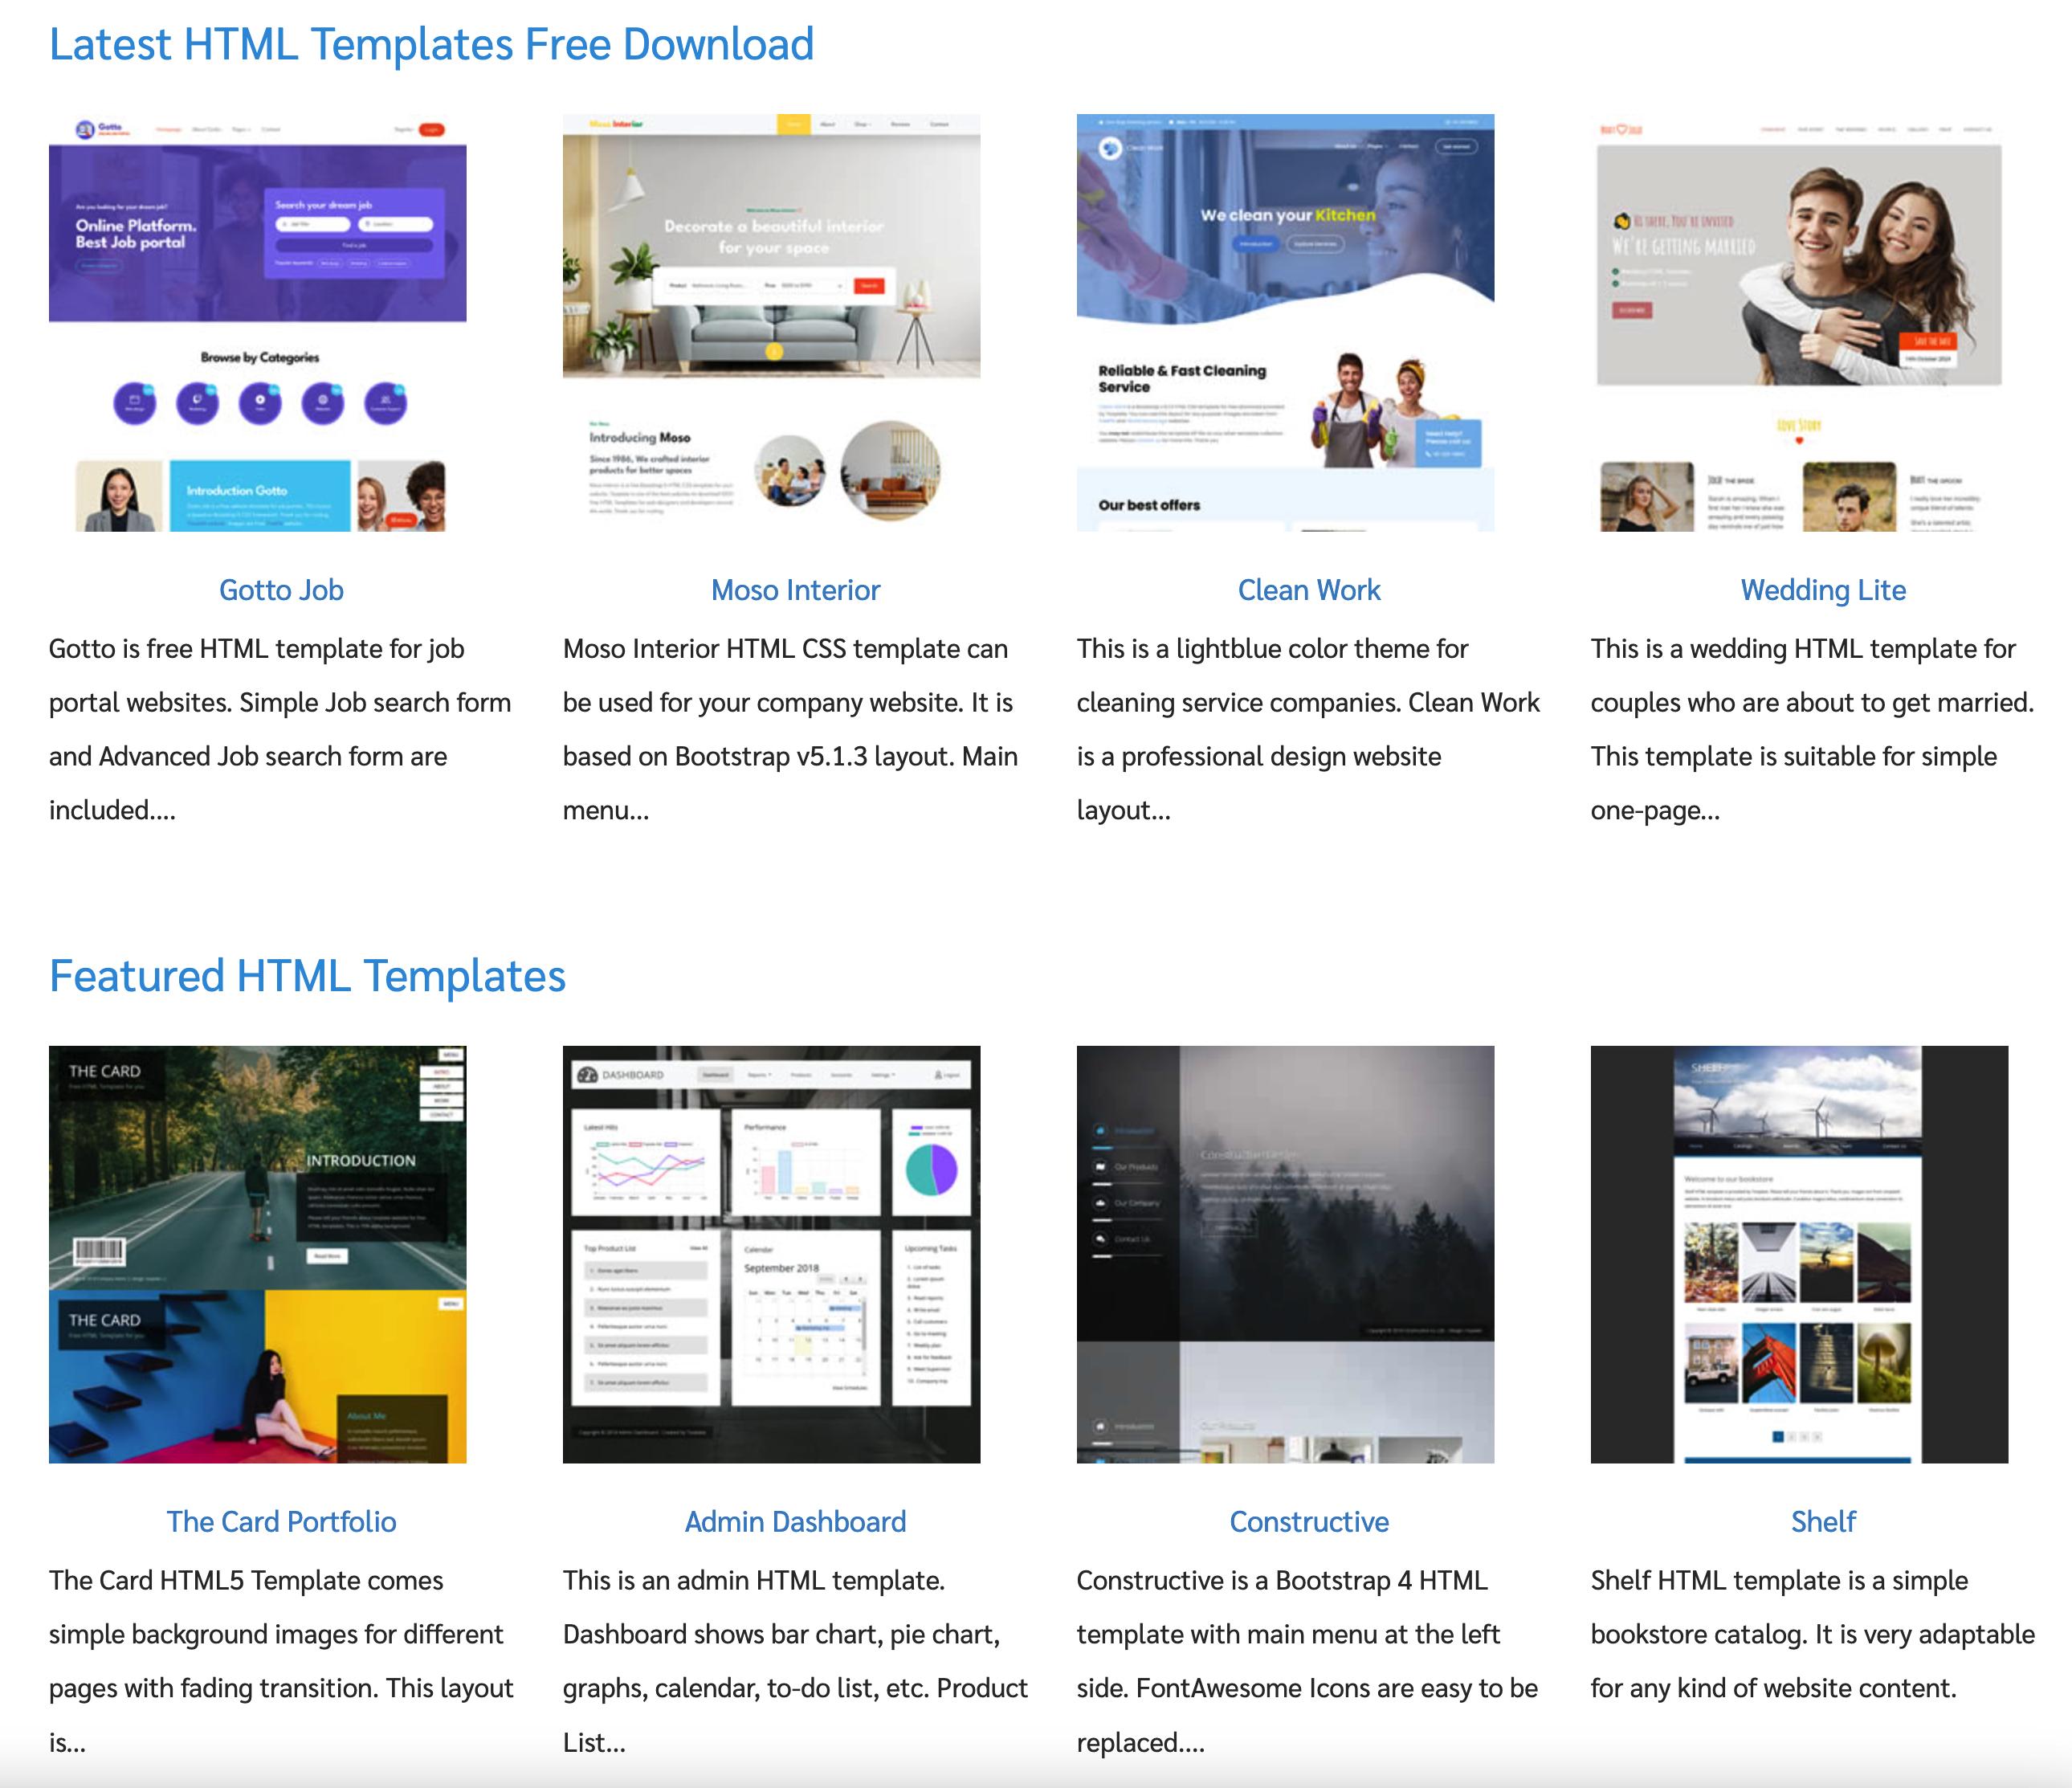This screenshot has height=1788, width=2072.
Task: Select the About menu item in Moso Interior's navigation
Action: 828,124
